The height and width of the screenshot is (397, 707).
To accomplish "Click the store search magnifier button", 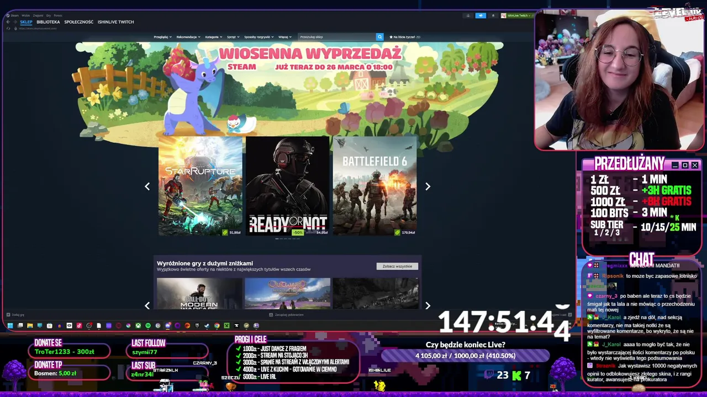I will pyautogui.click(x=379, y=37).
